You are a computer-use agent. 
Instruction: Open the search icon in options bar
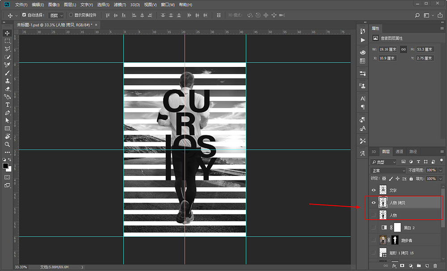pyautogui.click(x=417, y=15)
